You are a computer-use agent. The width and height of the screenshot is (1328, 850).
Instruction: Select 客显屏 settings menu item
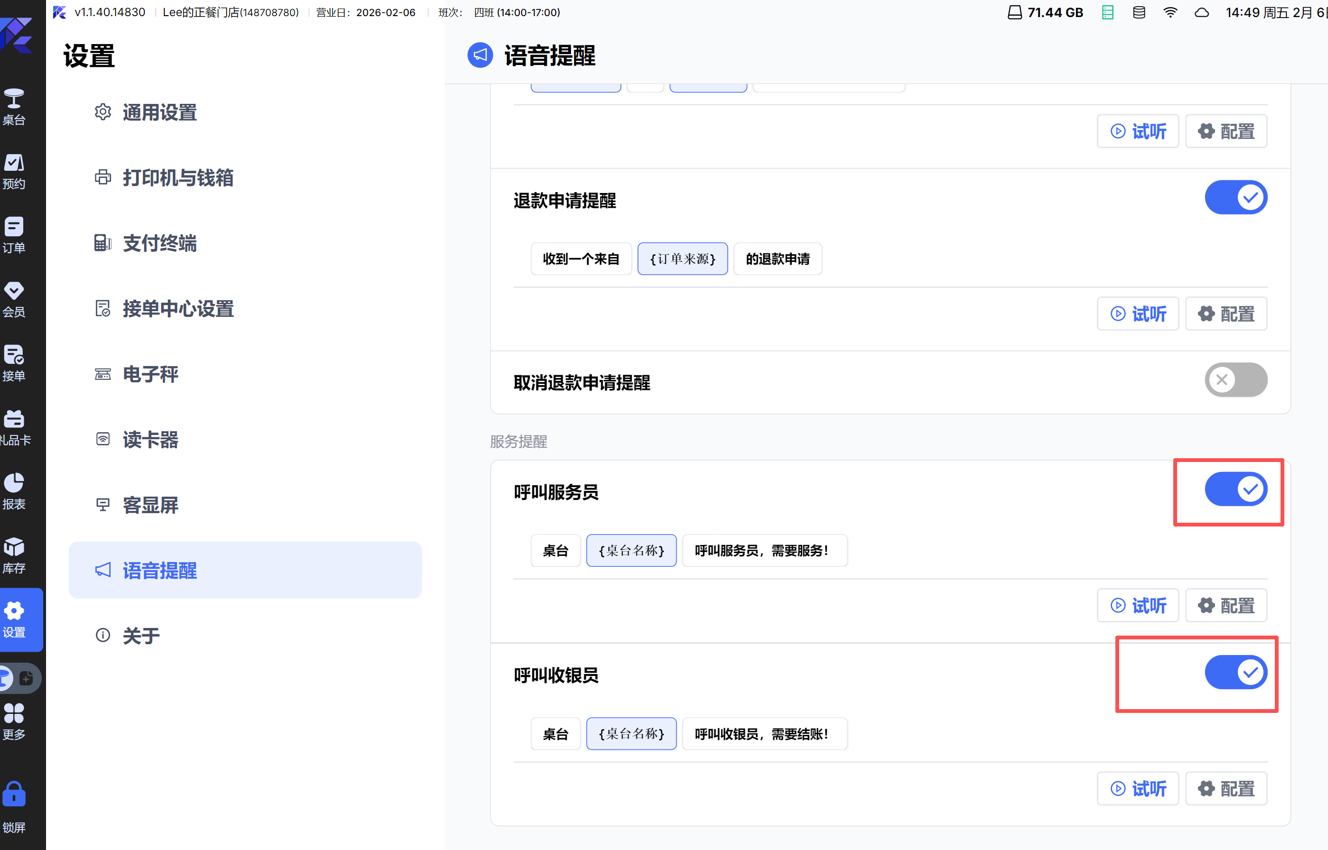[x=150, y=505]
